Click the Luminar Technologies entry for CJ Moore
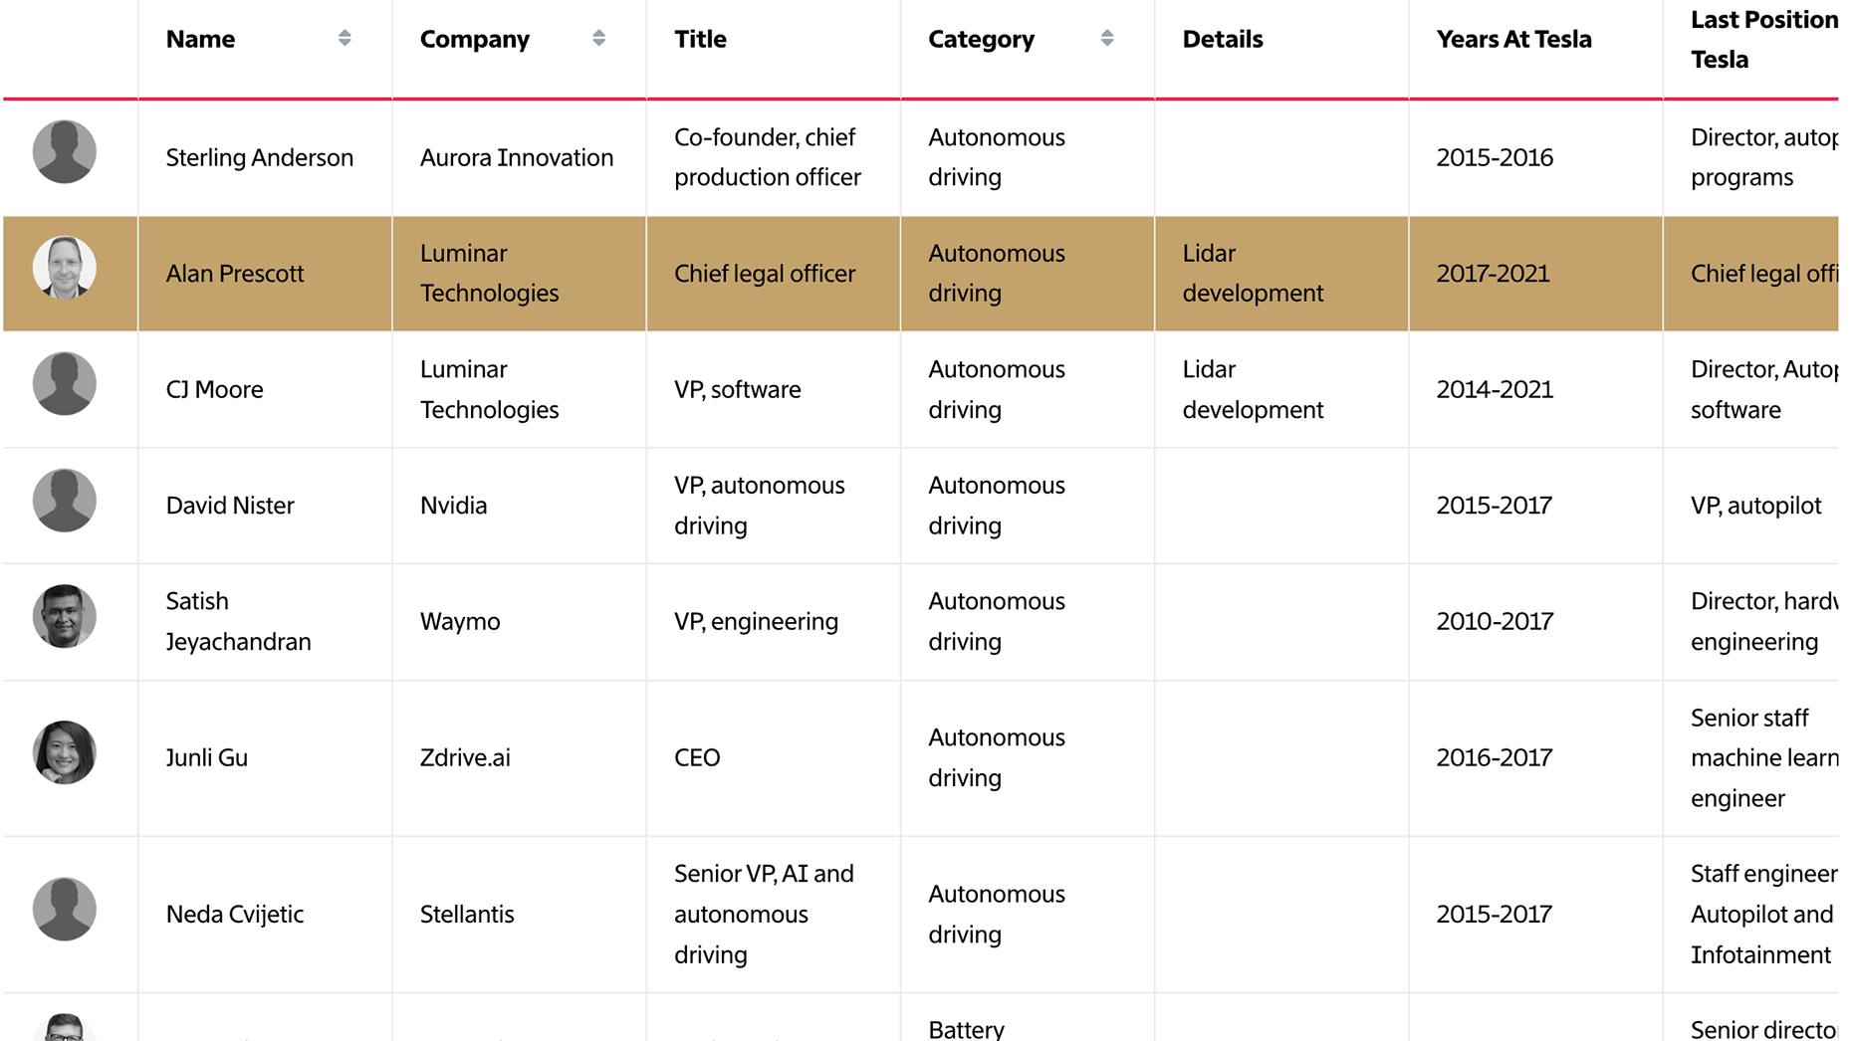 (x=488, y=389)
